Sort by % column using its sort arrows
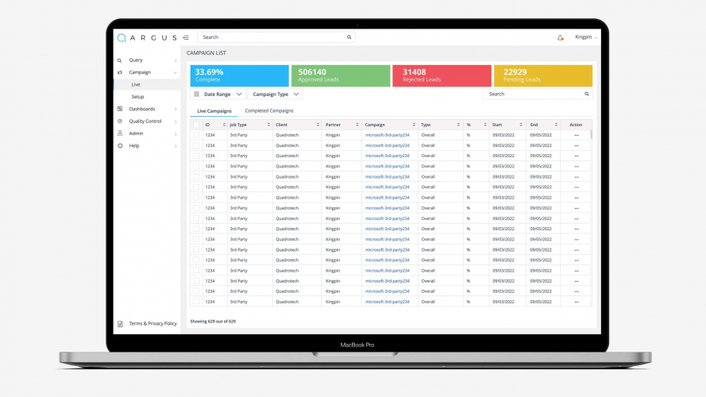This screenshot has width=706, height=397. click(x=485, y=125)
